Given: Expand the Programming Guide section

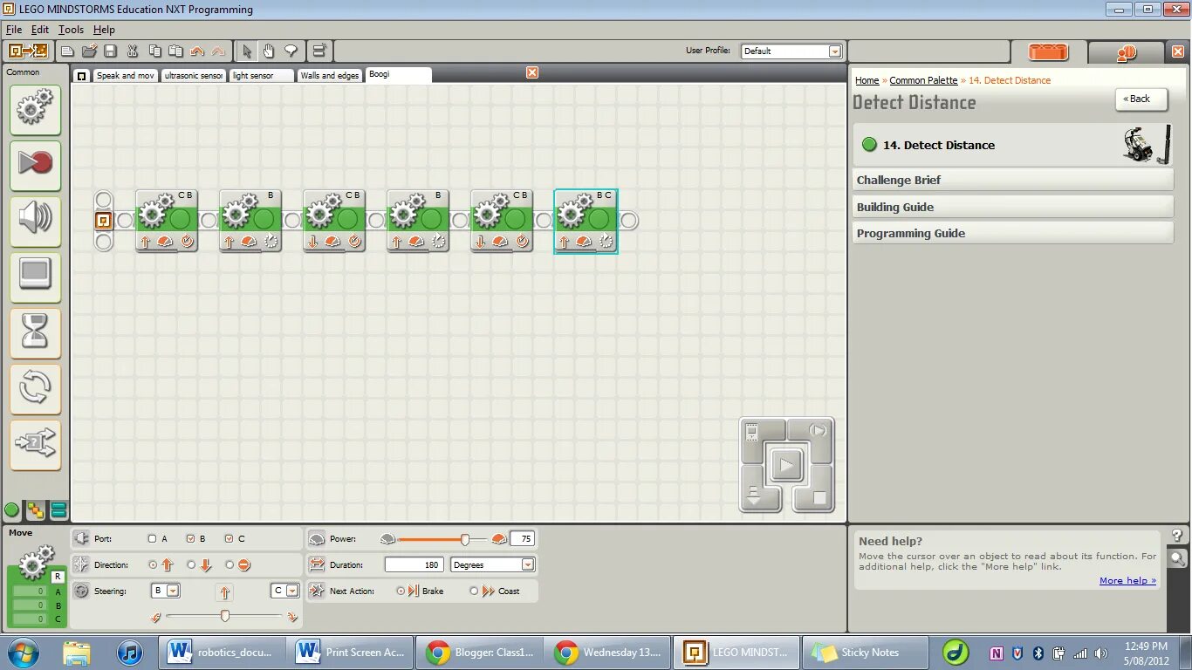Looking at the screenshot, I should point(1012,233).
